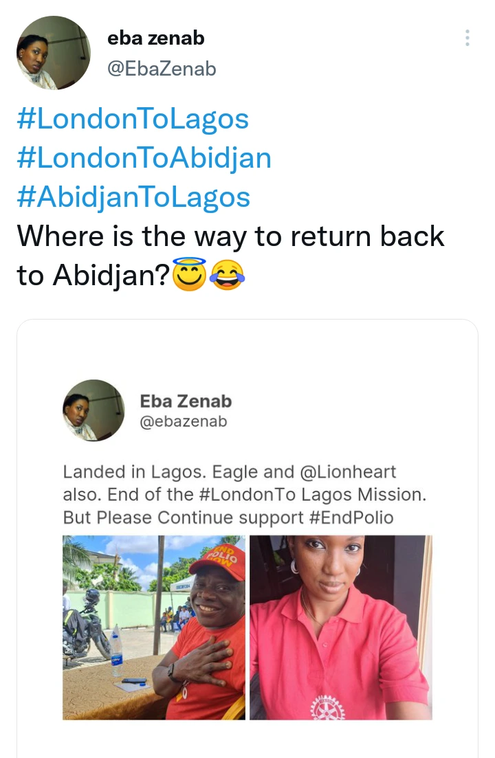
Task: Open the three-dot more options menu
Action: tap(467, 38)
